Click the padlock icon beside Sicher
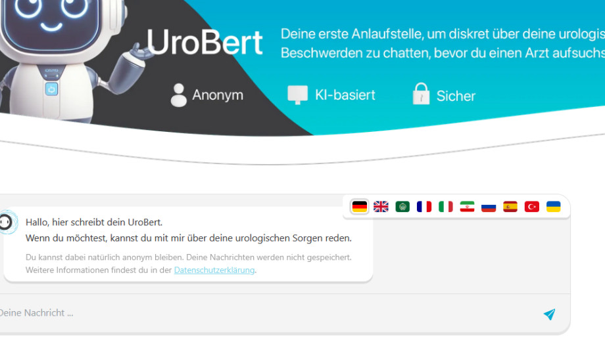The height and width of the screenshot is (361, 605). (x=421, y=95)
